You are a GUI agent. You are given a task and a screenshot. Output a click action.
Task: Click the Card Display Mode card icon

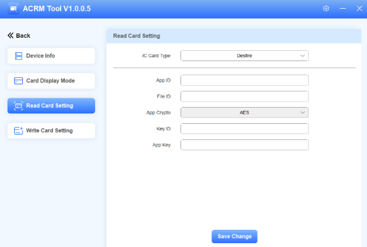coord(18,81)
